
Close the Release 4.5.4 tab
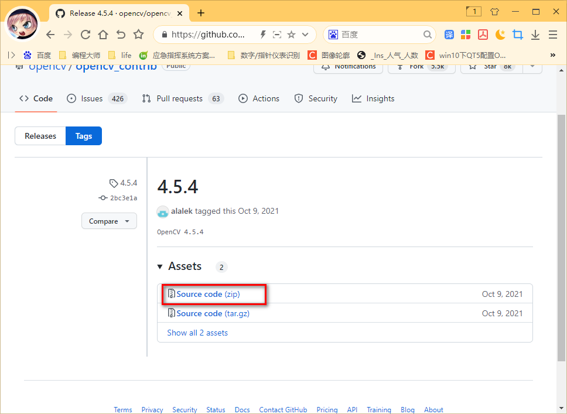180,13
